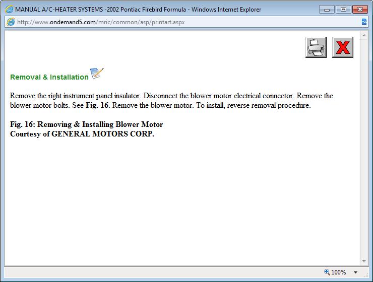Click the Removal & Installation heading

point(49,77)
